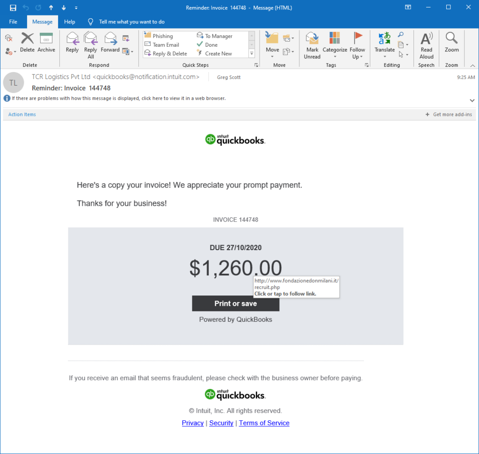Click the top QuickBooks logo
Viewport: 479px width, 454px height.
235,139
